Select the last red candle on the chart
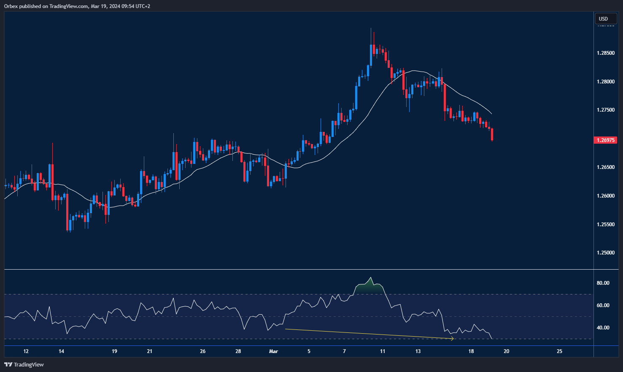 pos(492,135)
